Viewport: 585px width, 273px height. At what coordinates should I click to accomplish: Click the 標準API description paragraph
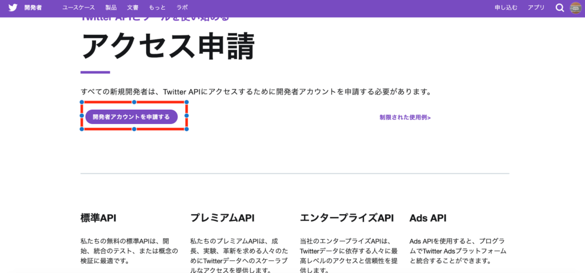click(x=130, y=251)
